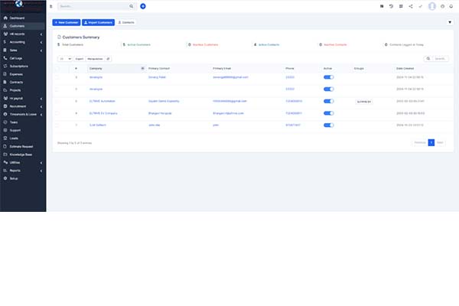
Task: Click the table search input field
Action: point(440,59)
